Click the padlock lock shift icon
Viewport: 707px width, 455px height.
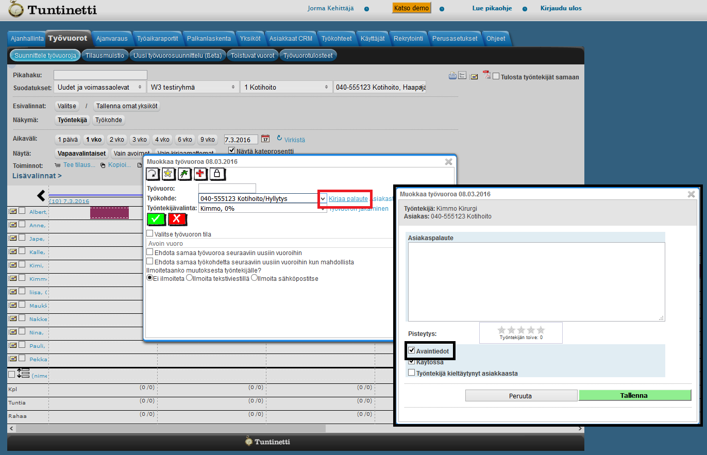coord(217,174)
